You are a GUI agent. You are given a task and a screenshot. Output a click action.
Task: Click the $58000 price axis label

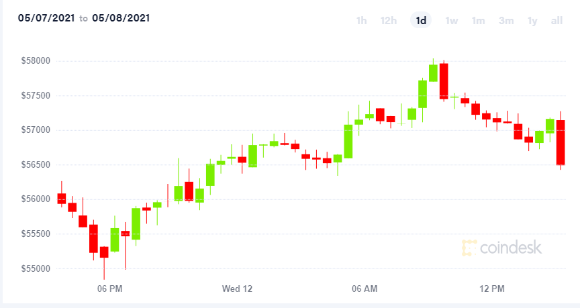36,60
